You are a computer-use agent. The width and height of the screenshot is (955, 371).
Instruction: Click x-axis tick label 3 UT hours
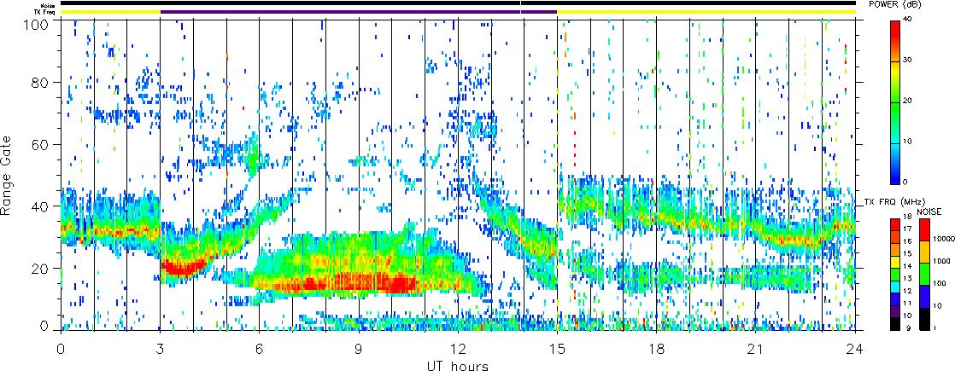coord(161,350)
